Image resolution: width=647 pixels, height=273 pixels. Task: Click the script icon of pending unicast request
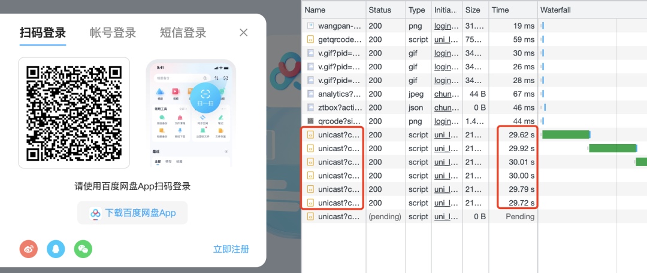(x=310, y=216)
